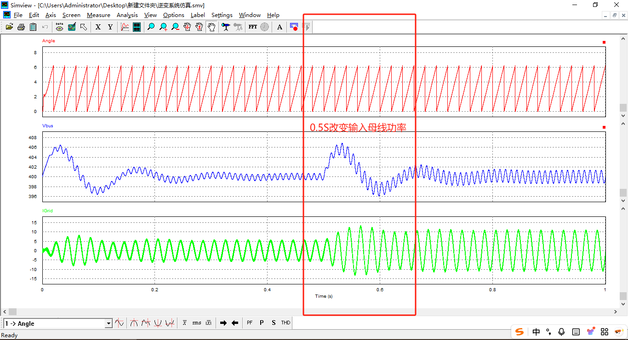Click the add text label 'A' icon
Viewport: 628px width, 340px height.
280,27
